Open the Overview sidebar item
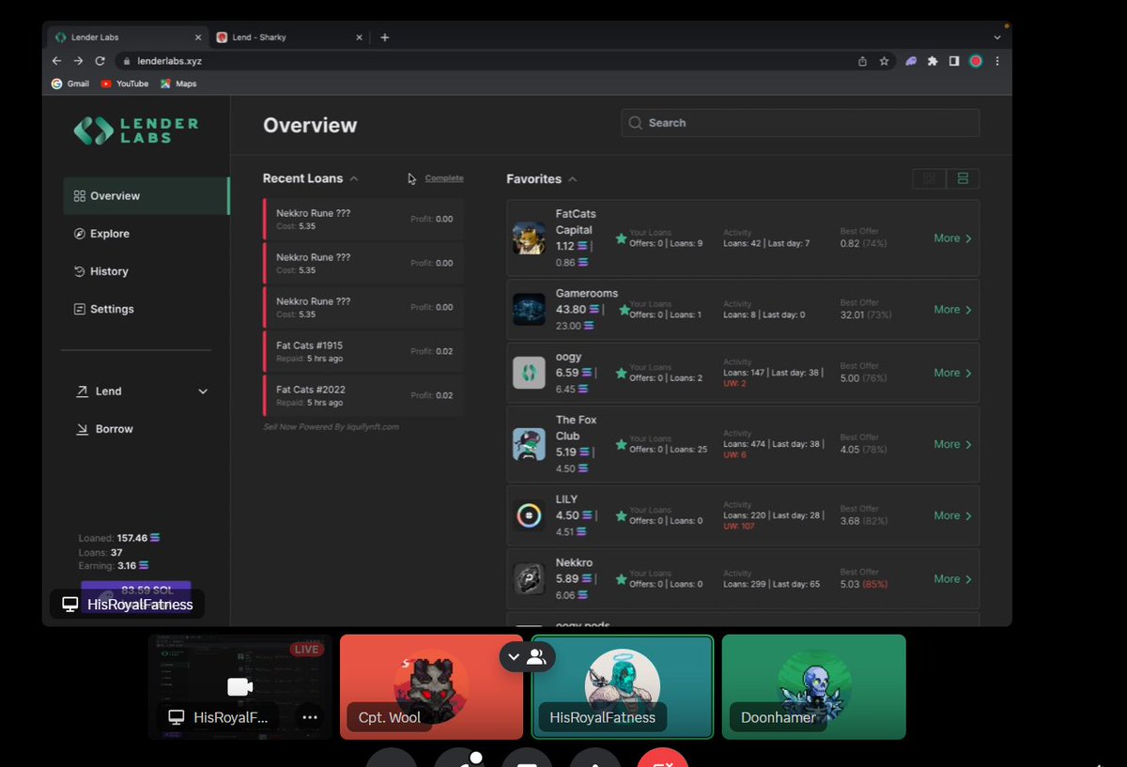The height and width of the screenshot is (767, 1127). tap(146, 196)
